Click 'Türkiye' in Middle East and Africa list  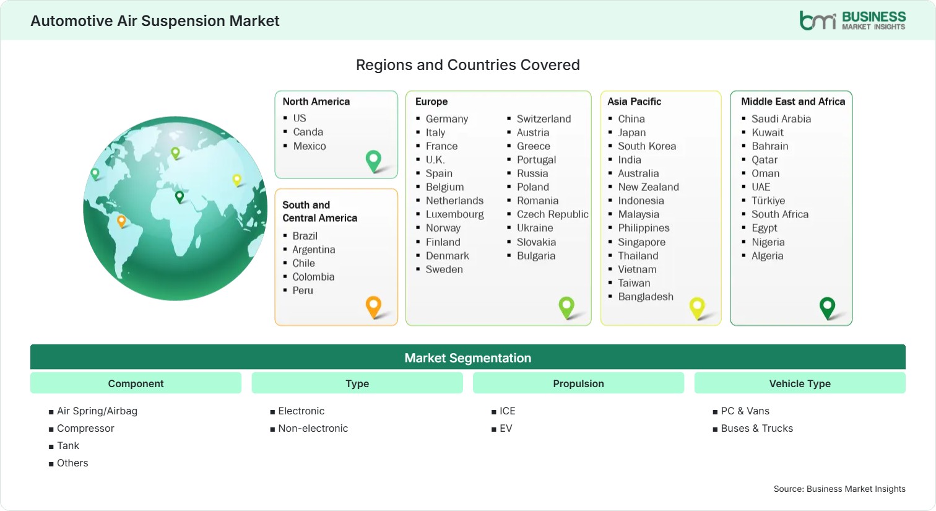click(x=768, y=201)
